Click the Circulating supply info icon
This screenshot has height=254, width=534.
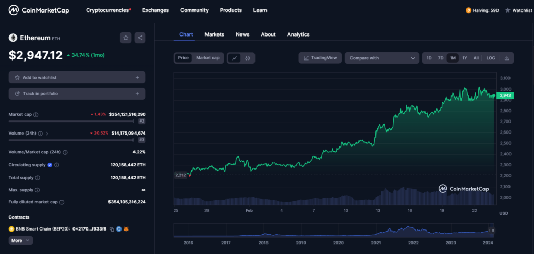coord(57,165)
